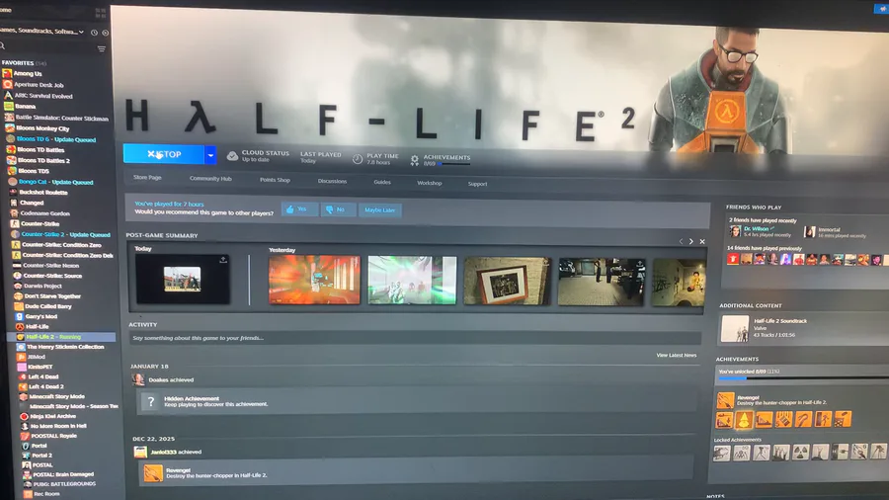889x500 pixels.
Task: Open the library filter settings icon
Action: [102, 48]
